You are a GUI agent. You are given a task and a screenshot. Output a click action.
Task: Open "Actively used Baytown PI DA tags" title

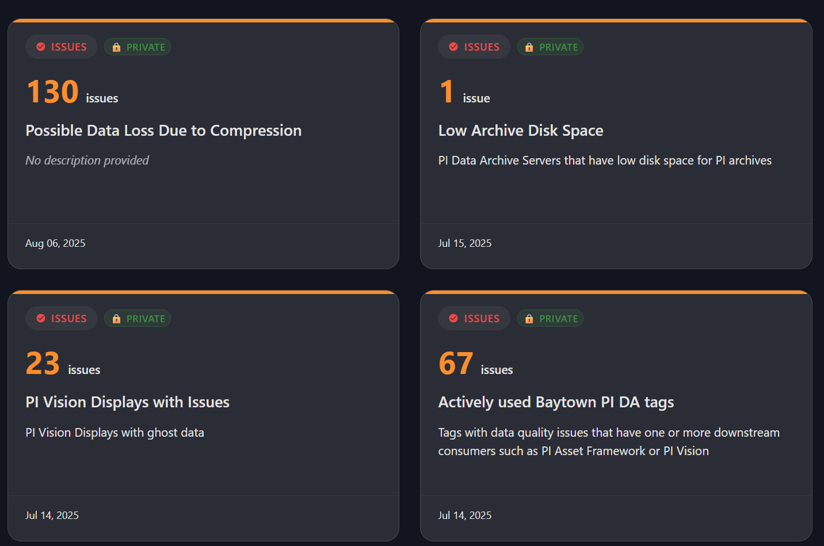[556, 402]
